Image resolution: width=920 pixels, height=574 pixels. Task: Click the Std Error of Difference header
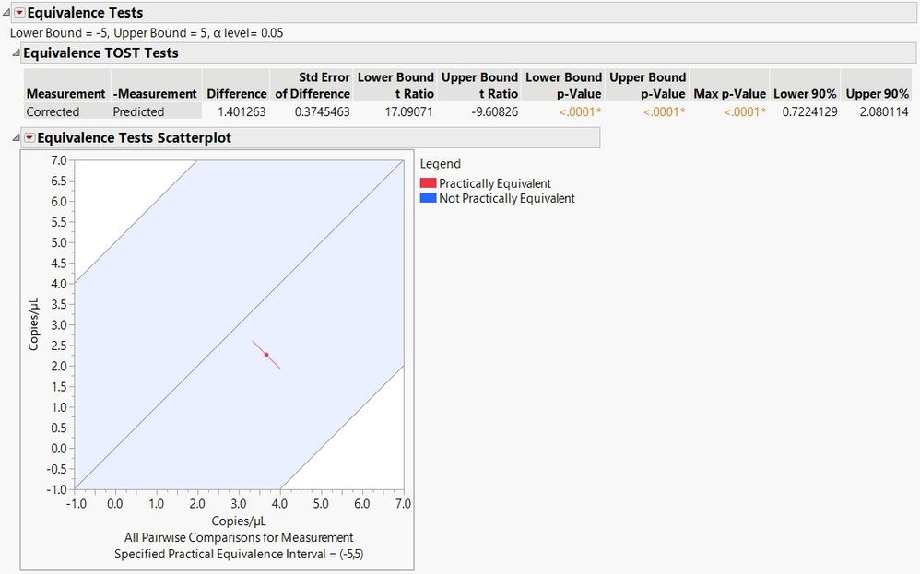pos(313,86)
